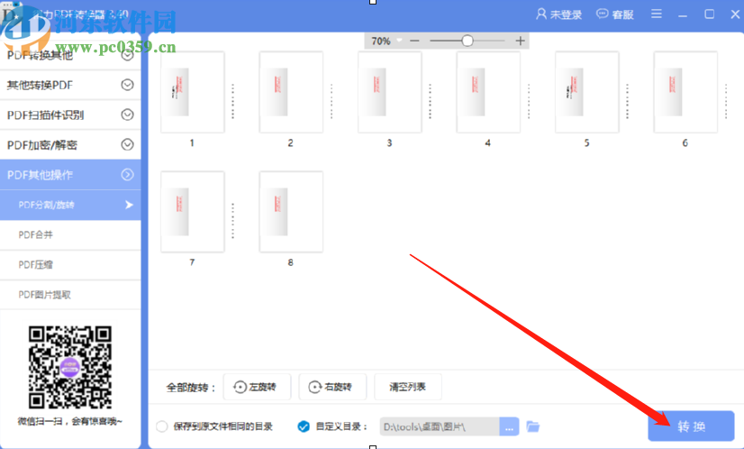
Task: Select page 3 thumbnail
Action: tap(389, 92)
